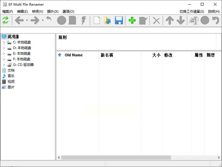
Task: Sort by the Old Name column header
Action: click(74, 55)
